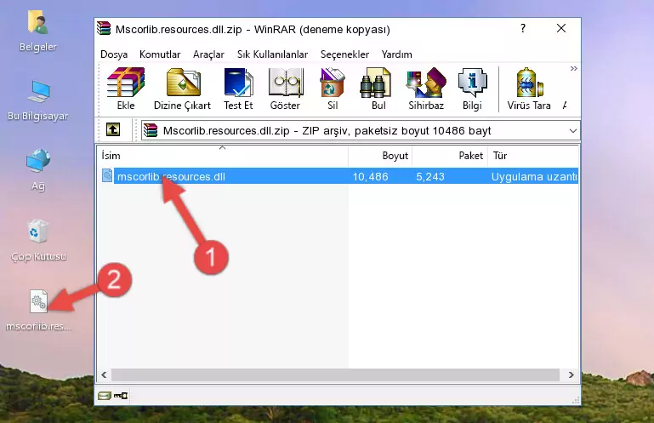Close the WinRAR window
Image resolution: width=654 pixels, height=423 pixels.
pyautogui.click(x=561, y=28)
